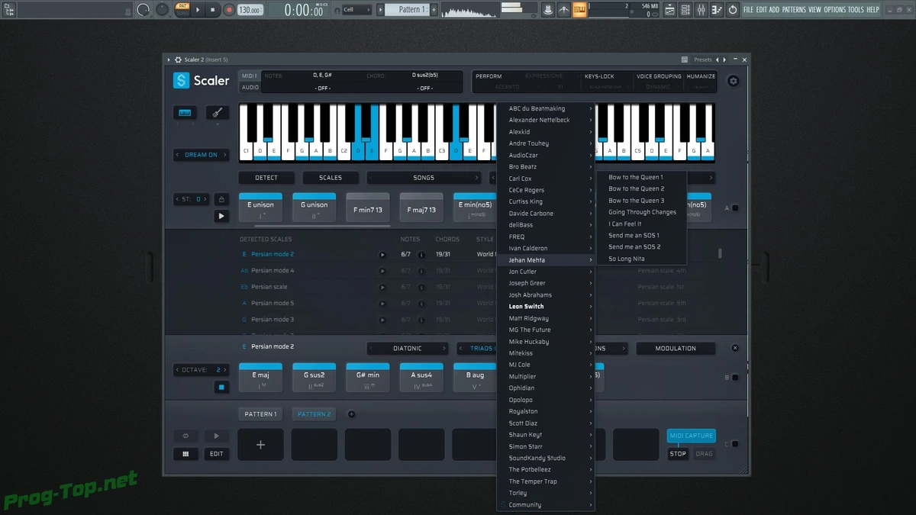Open the Presets menu in title bar
This screenshot has width=916, height=515.
[703, 60]
